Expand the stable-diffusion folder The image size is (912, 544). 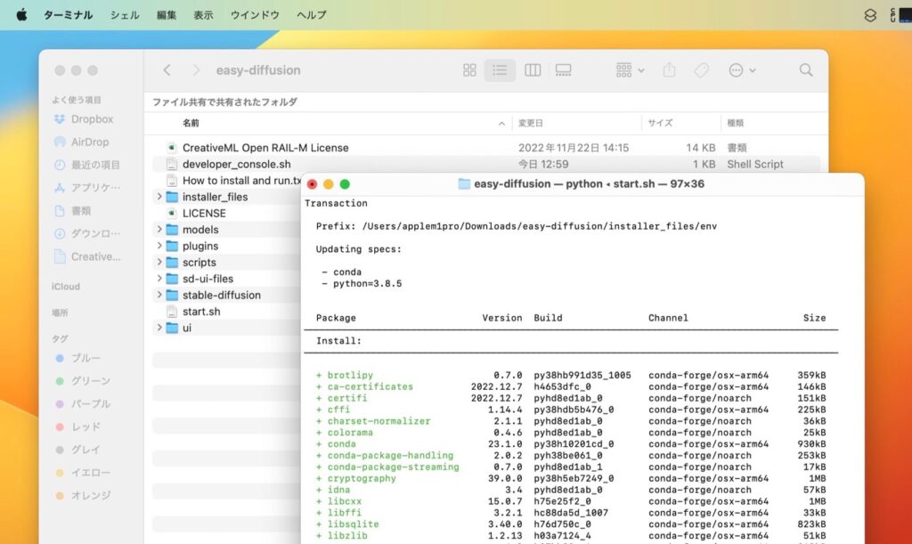pyautogui.click(x=158, y=295)
